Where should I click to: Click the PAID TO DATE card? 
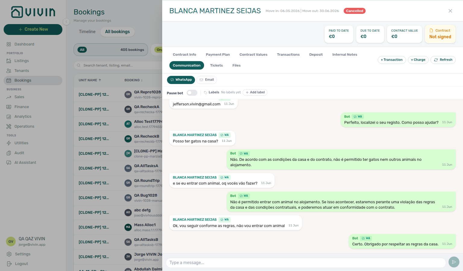(339, 34)
